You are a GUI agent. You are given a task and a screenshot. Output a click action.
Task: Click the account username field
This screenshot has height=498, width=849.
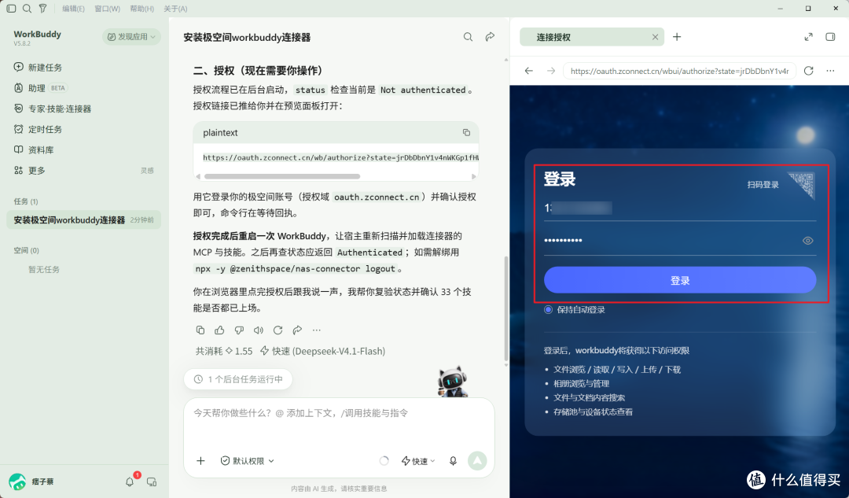[x=679, y=208]
